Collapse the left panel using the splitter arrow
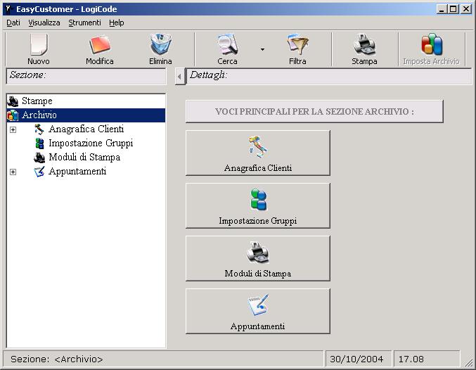 (x=179, y=76)
